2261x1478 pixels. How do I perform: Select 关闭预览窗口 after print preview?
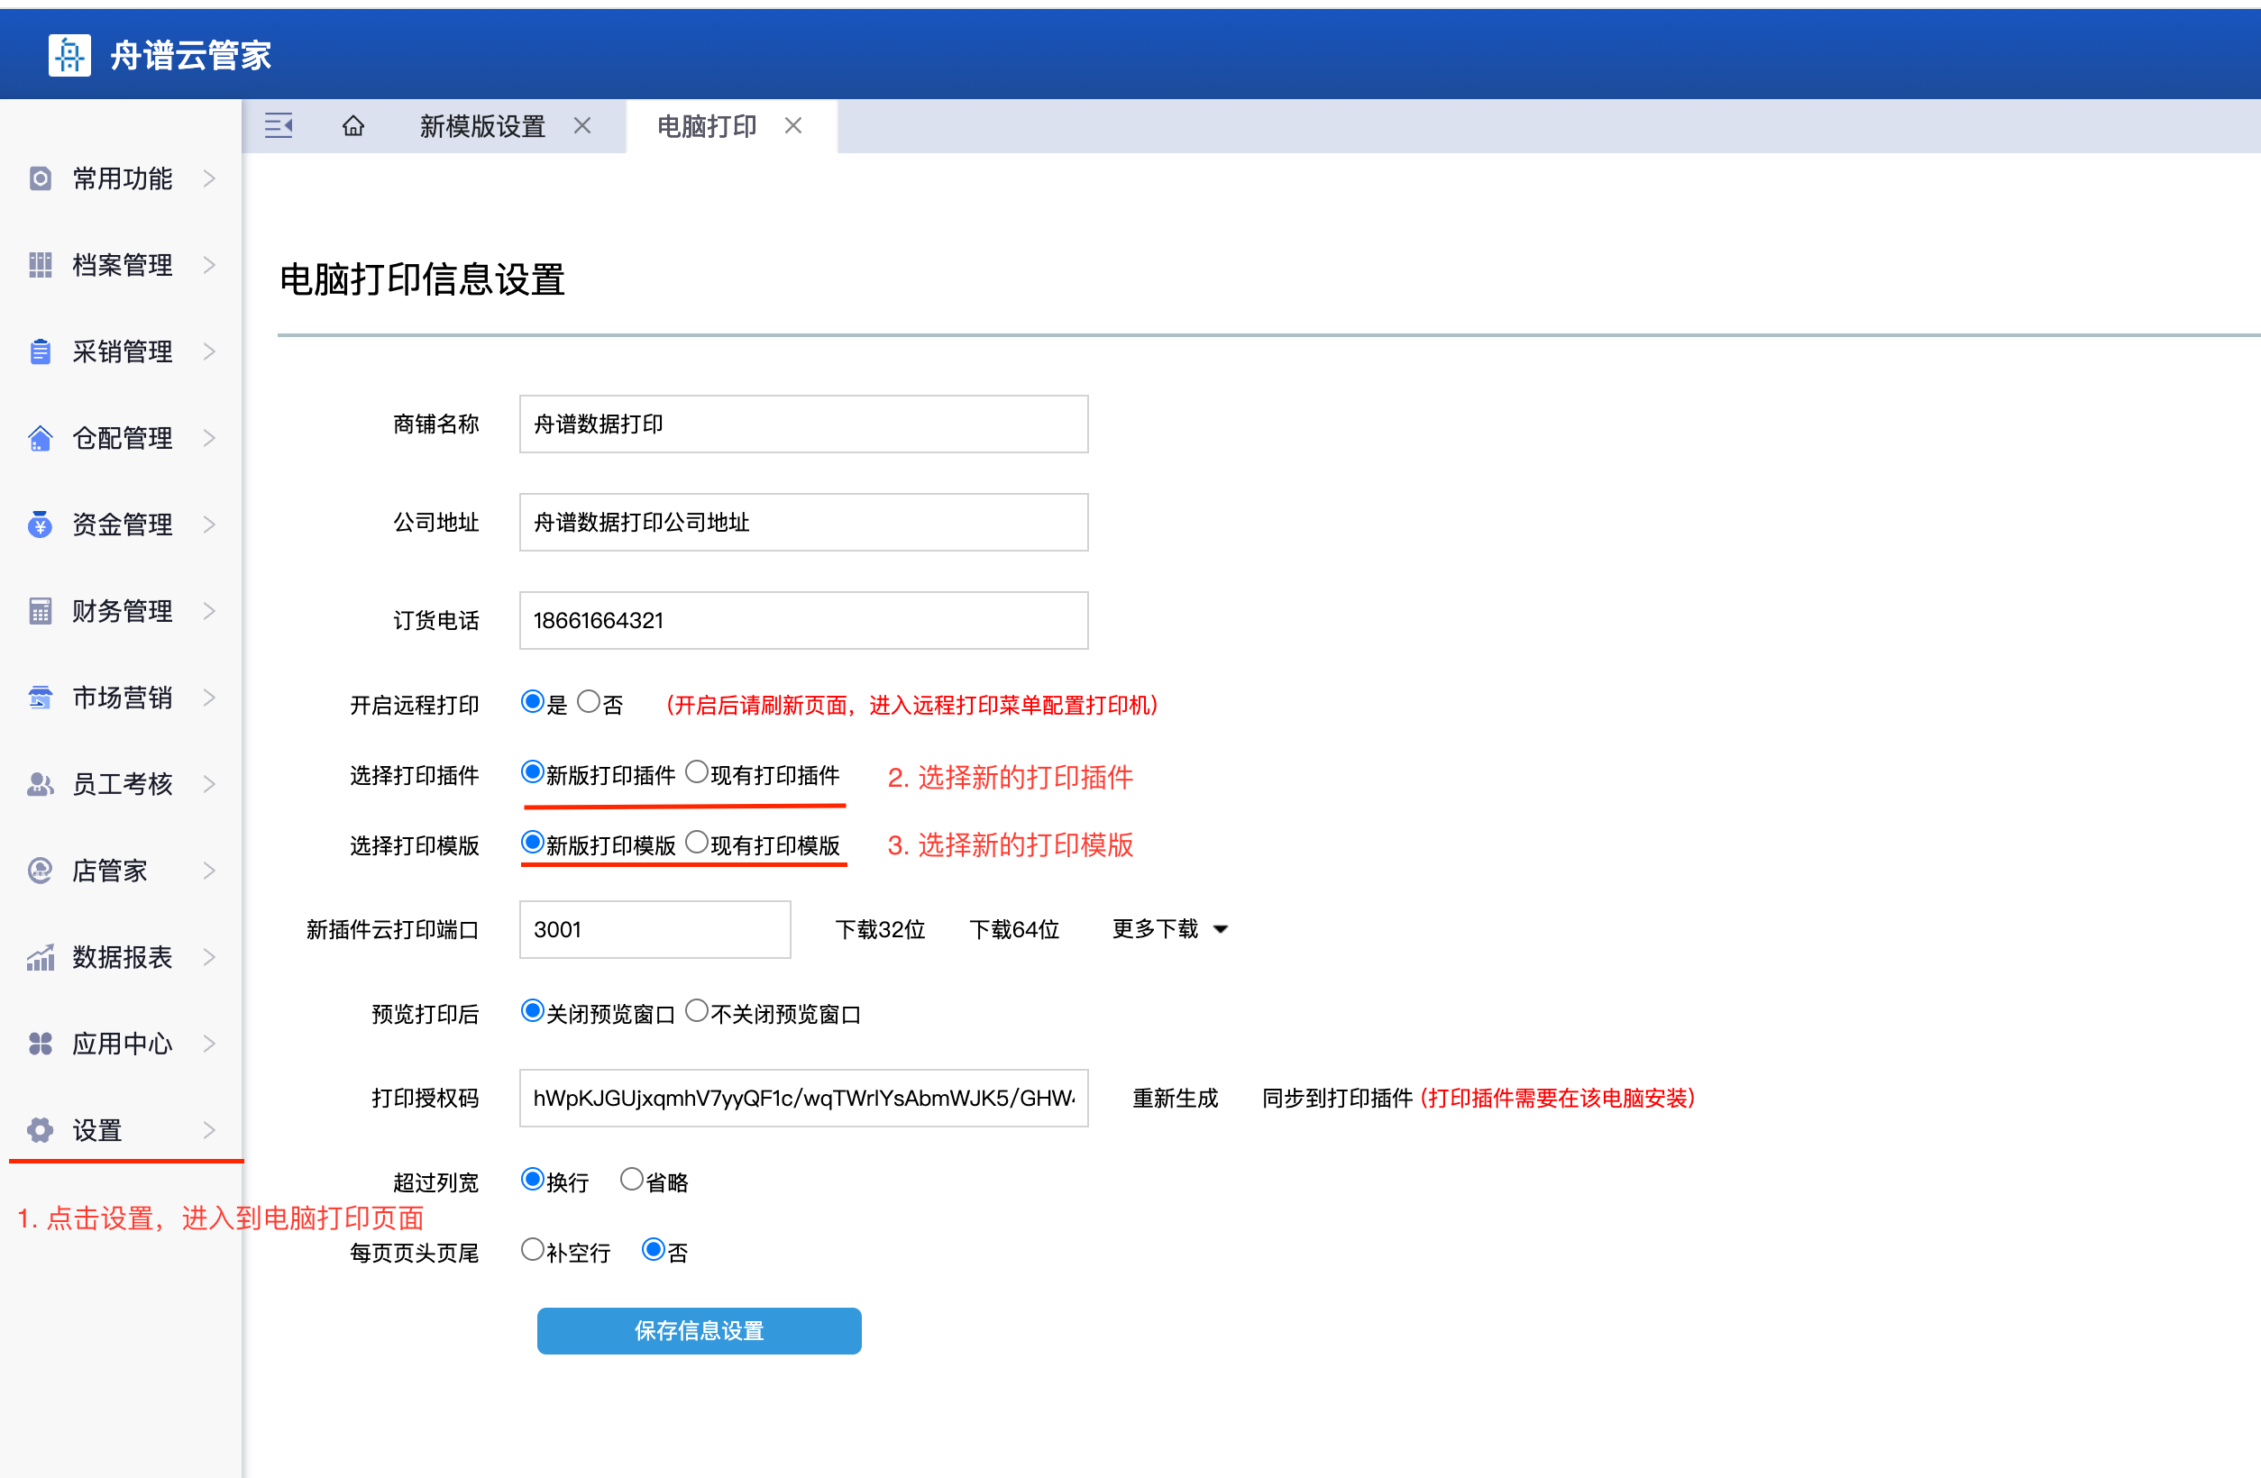[532, 1011]
